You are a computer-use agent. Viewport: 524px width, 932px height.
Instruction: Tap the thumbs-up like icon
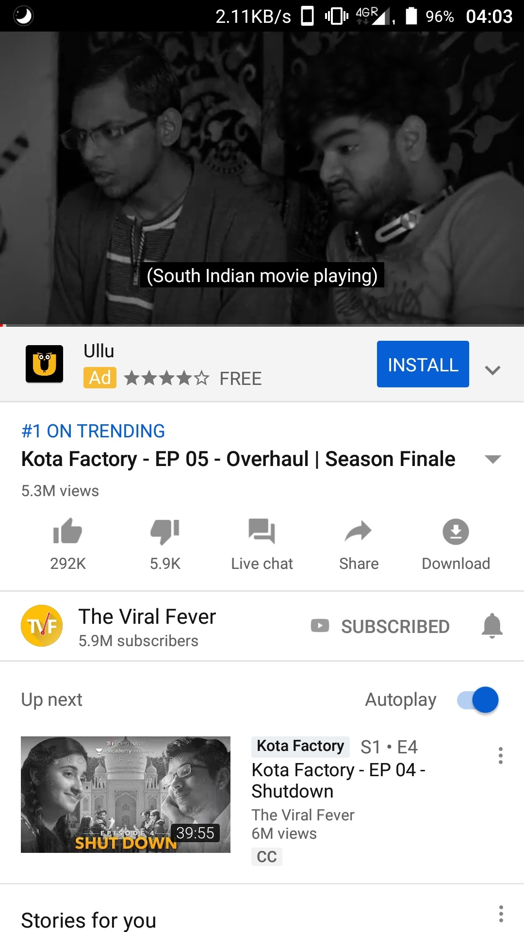67,531
